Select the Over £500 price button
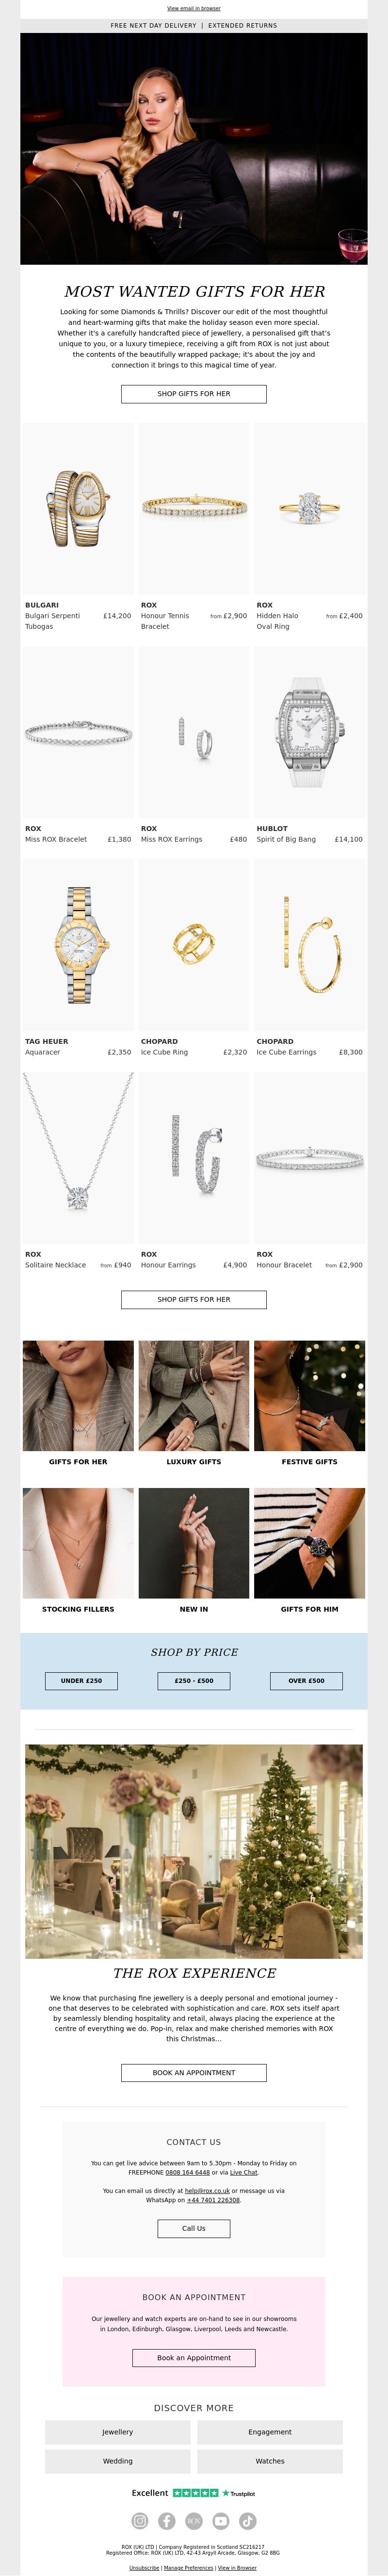Viewport: 388px width, 2576px height. click(306, 1681)
